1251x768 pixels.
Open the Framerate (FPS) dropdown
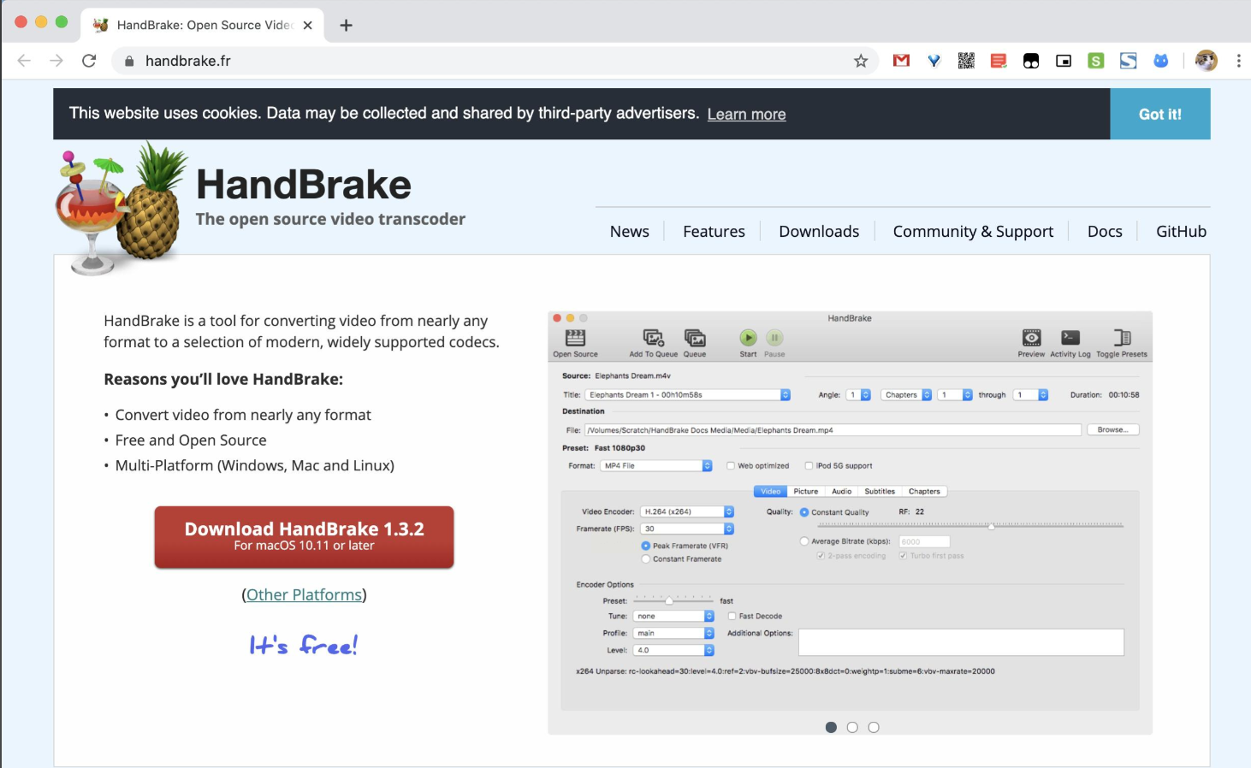click(x=687, y=529)
